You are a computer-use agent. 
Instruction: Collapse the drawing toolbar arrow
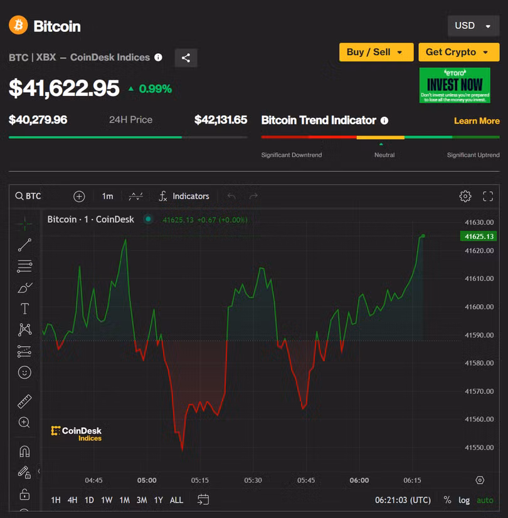click(x=39, y=472)
